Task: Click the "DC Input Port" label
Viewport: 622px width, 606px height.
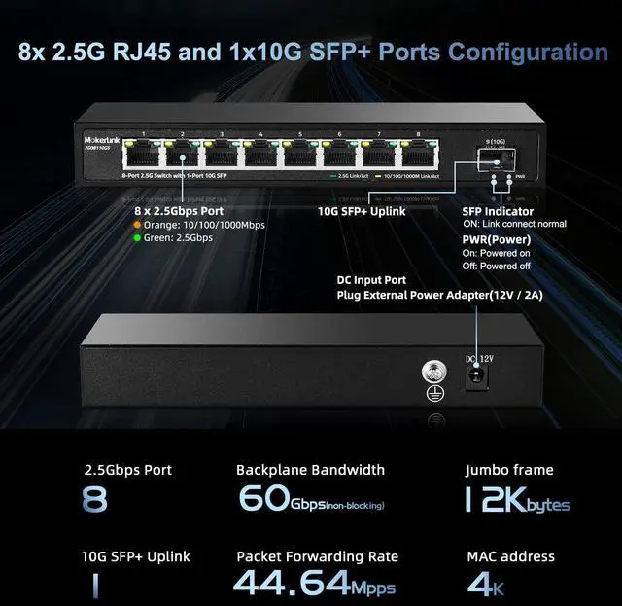Action: coord(371,280)
